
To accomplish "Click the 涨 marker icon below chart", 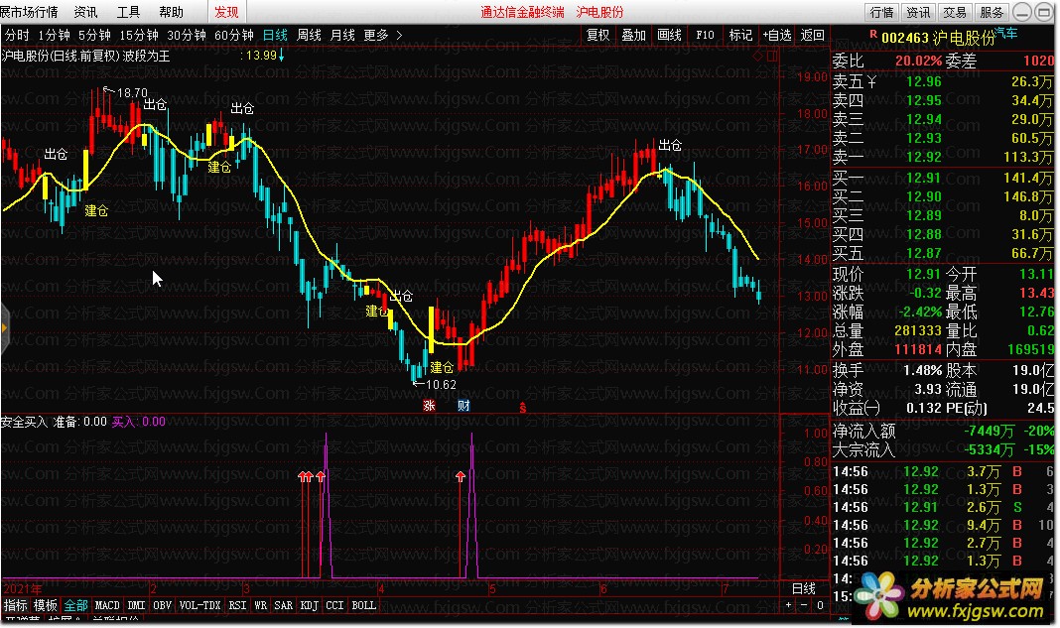I will click(430, 405).
